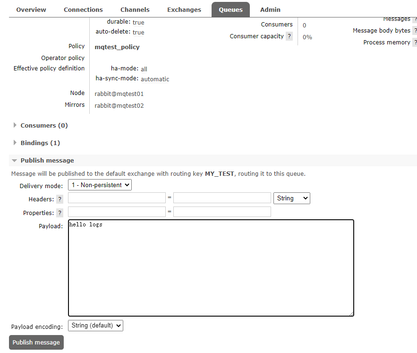Click the help icon next to Consumer capacity
This screenshot has height=353, width=417.
(289, 36)
